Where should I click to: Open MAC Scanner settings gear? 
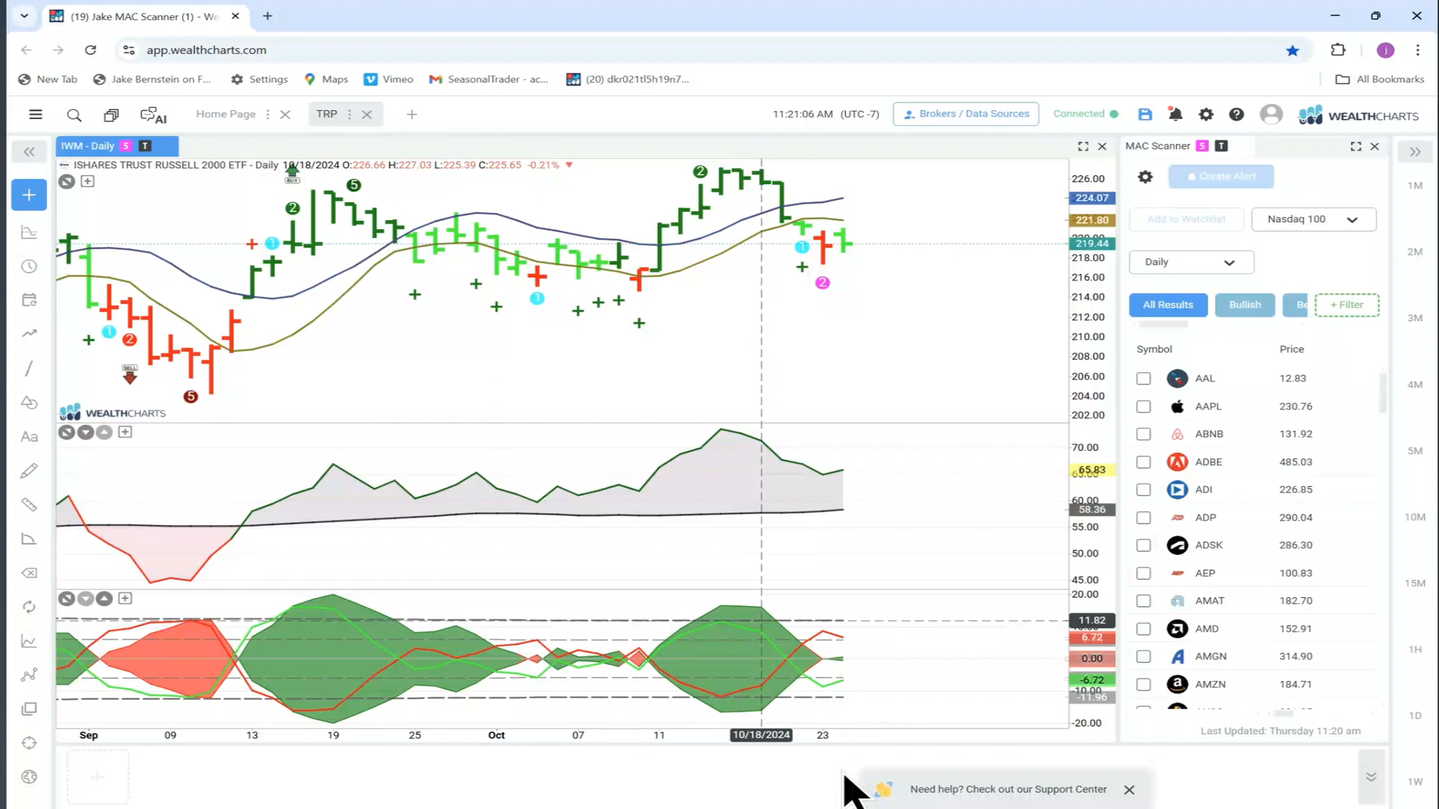click(x=1145, y=177)
